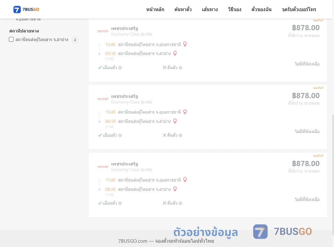Click operator logo on the 12:45 trip card

pyautogui.click(x=103, y=31)
